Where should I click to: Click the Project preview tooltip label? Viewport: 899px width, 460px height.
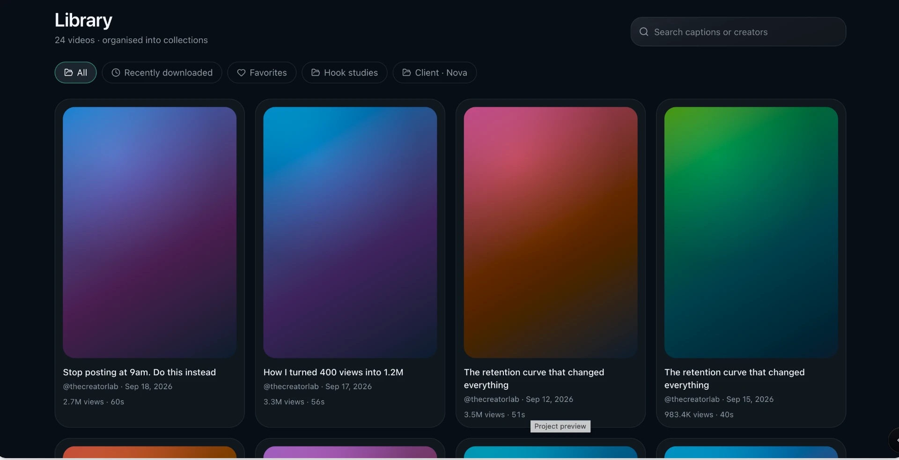(560, 426)
